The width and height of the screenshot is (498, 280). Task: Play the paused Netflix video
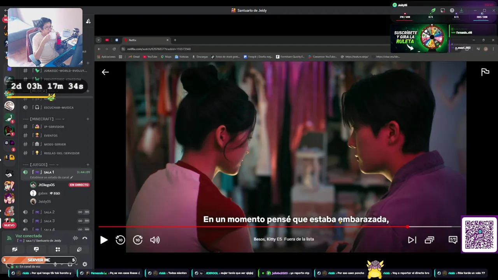pos(103,240)
